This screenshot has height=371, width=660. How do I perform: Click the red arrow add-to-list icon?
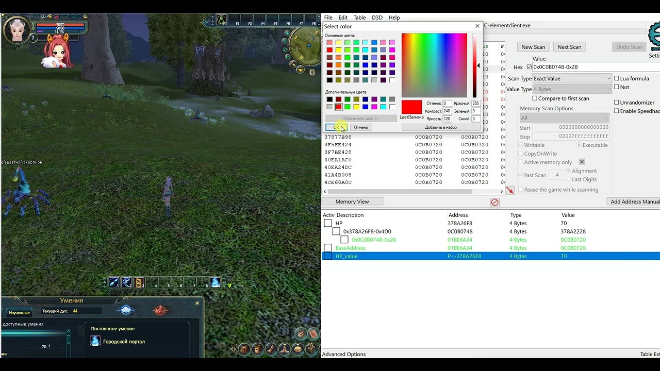pyautogui.click(x=510, y=190)
